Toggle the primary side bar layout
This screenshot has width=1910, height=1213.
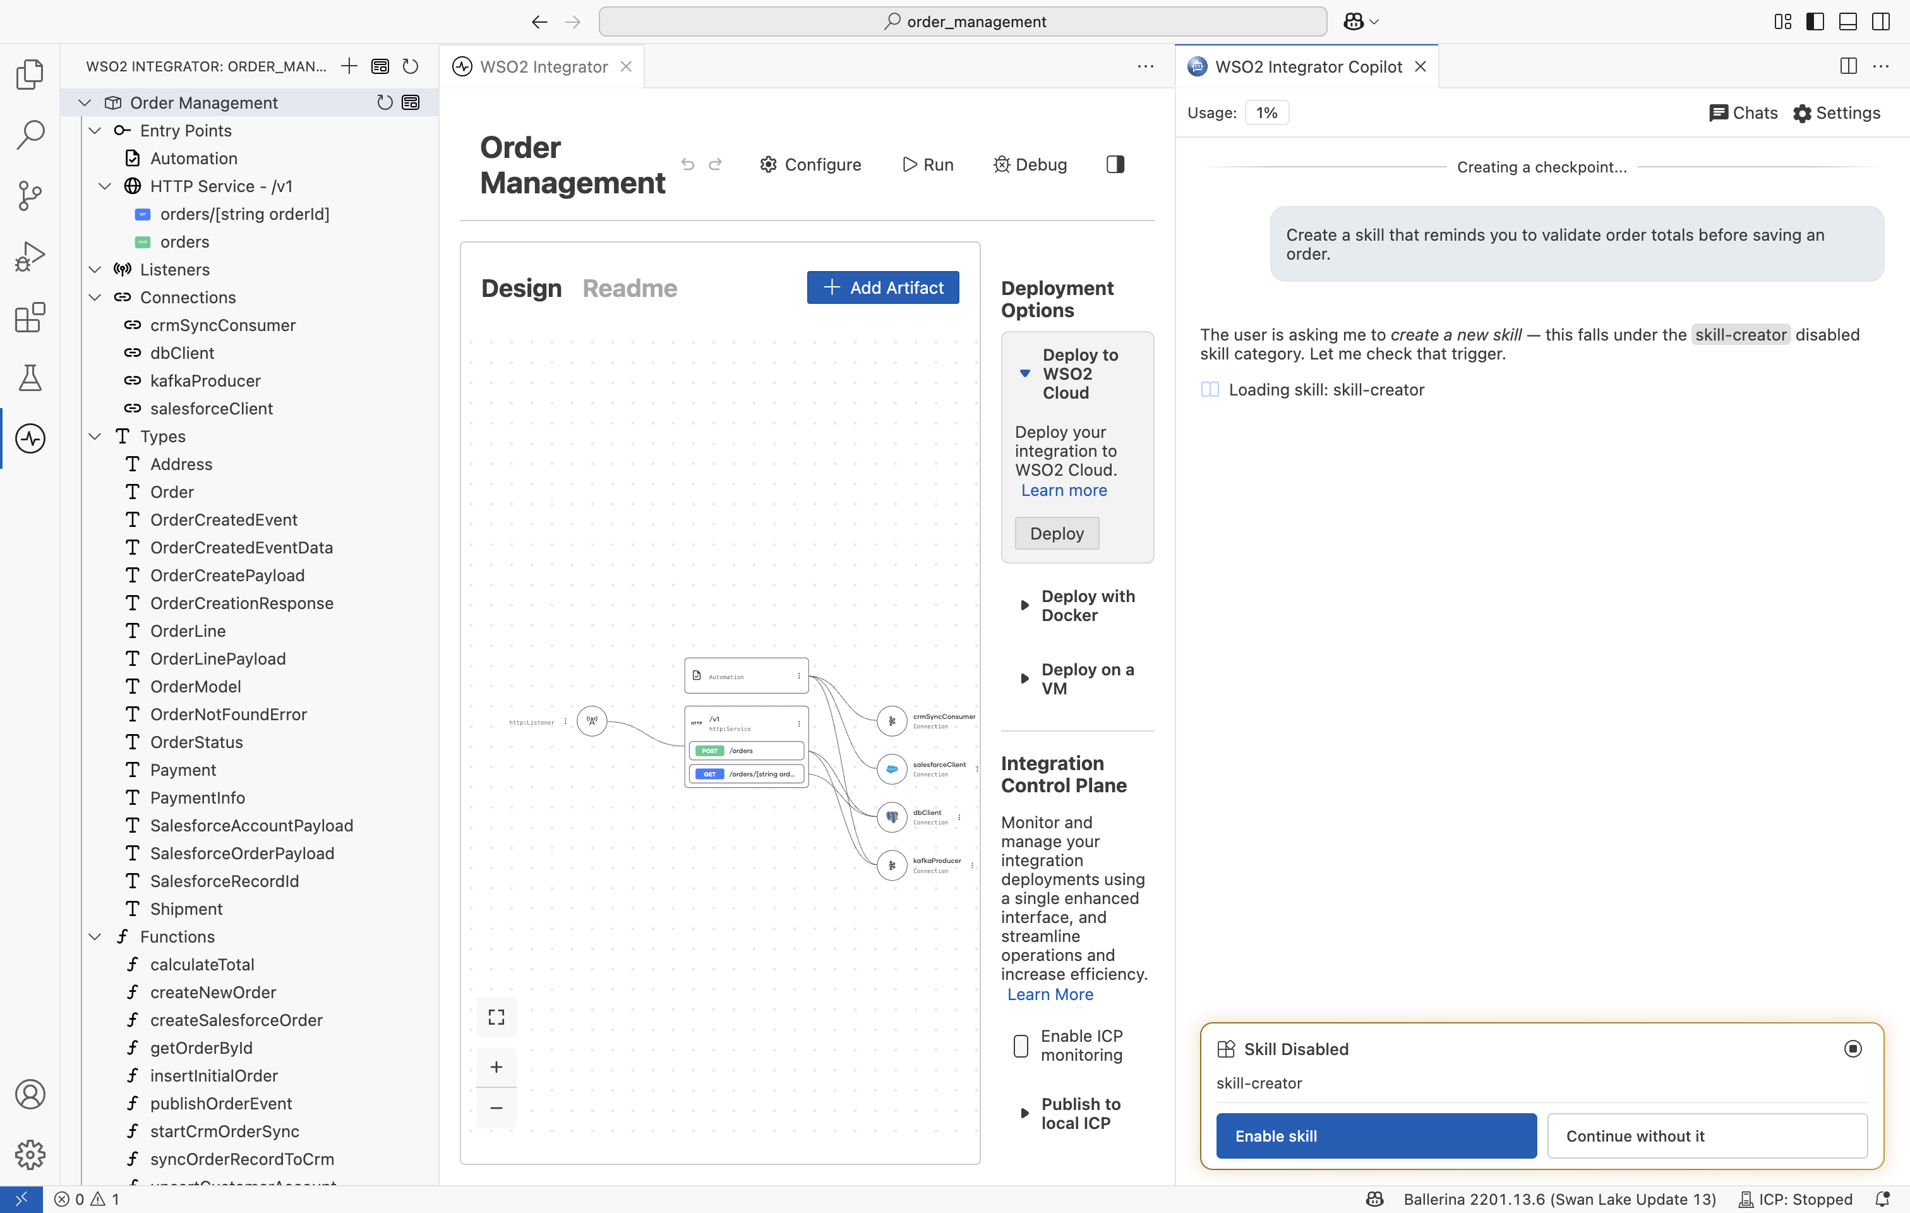(1815, 21)
